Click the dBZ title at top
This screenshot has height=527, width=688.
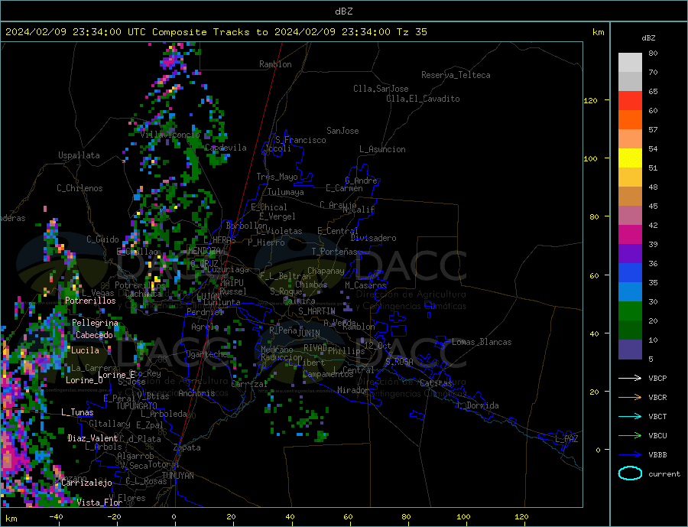tap(343, 11)
